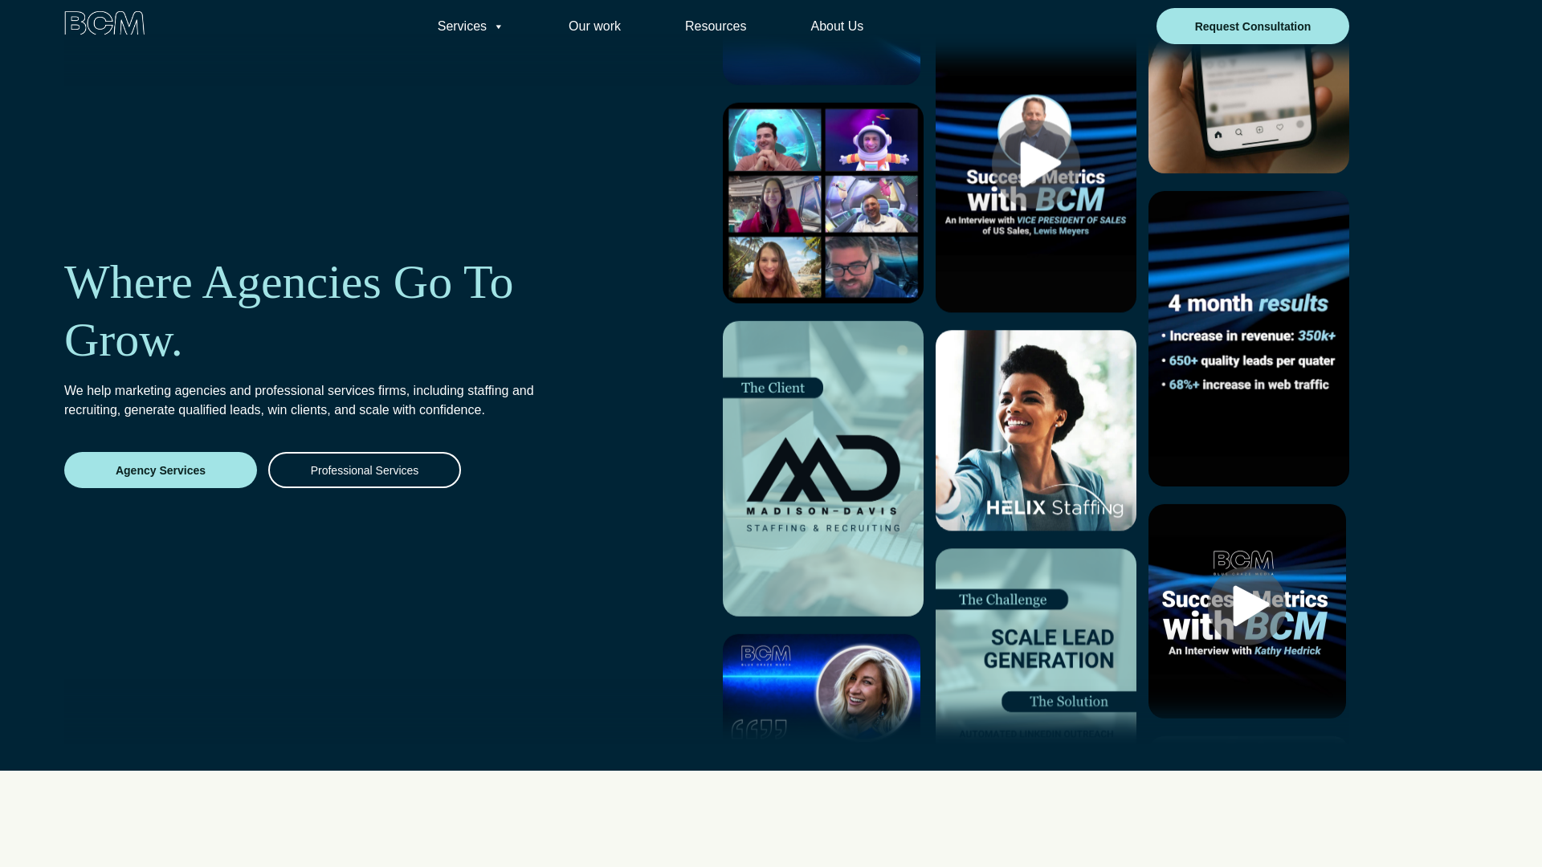Open the blonde woman testimonial card

822,689
